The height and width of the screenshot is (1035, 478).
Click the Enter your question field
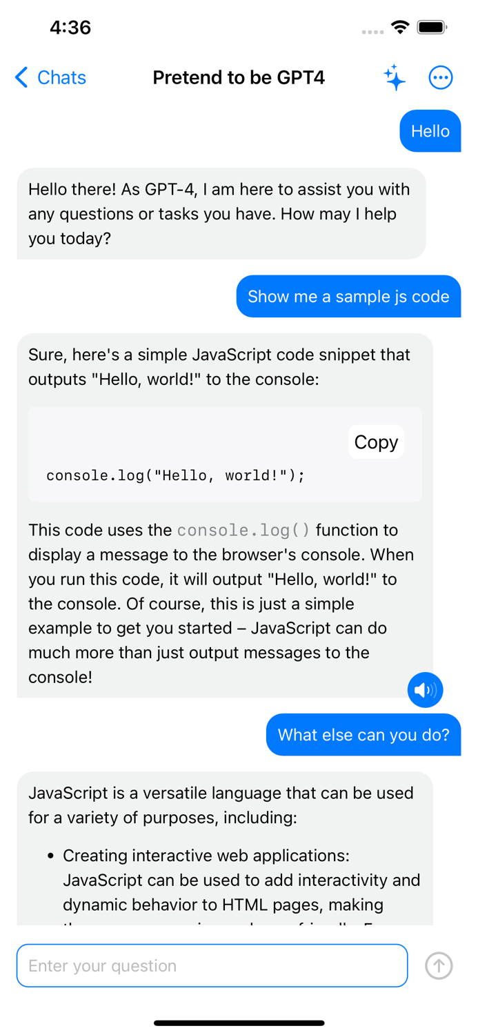(x=212, y=965)
